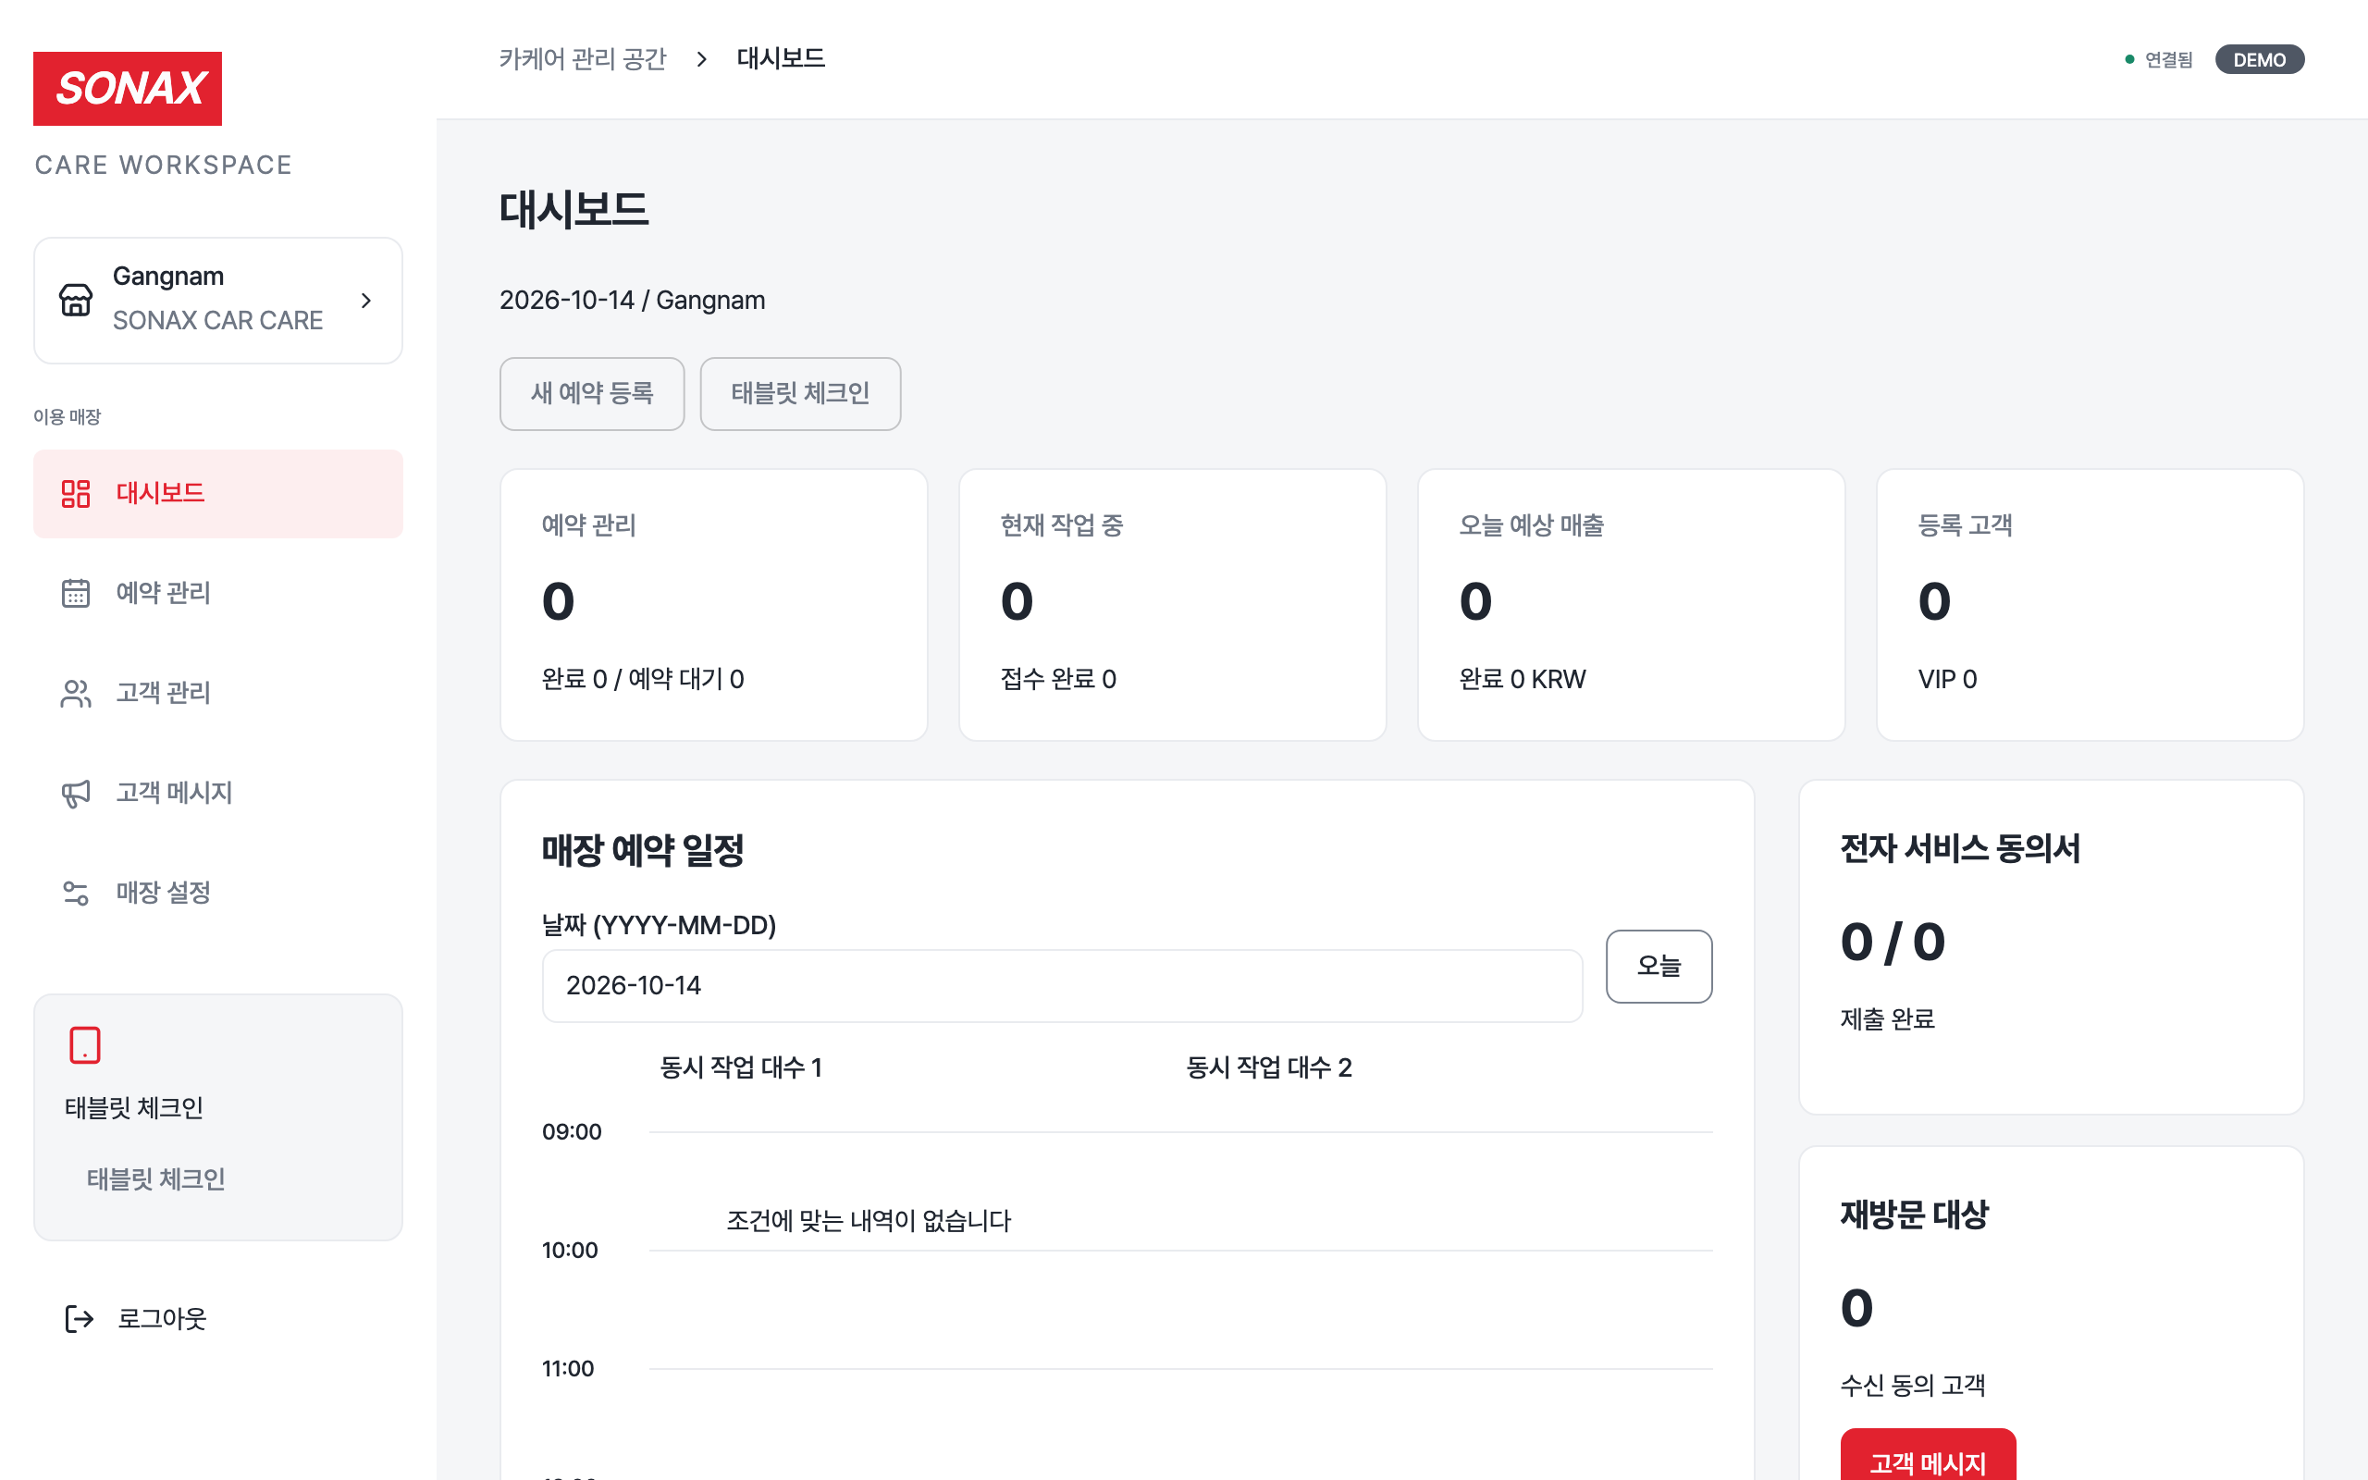Click the 새 예약 등록 button
The width and height of the screenshot is (2368, 1480).
(x=592, y=393)
